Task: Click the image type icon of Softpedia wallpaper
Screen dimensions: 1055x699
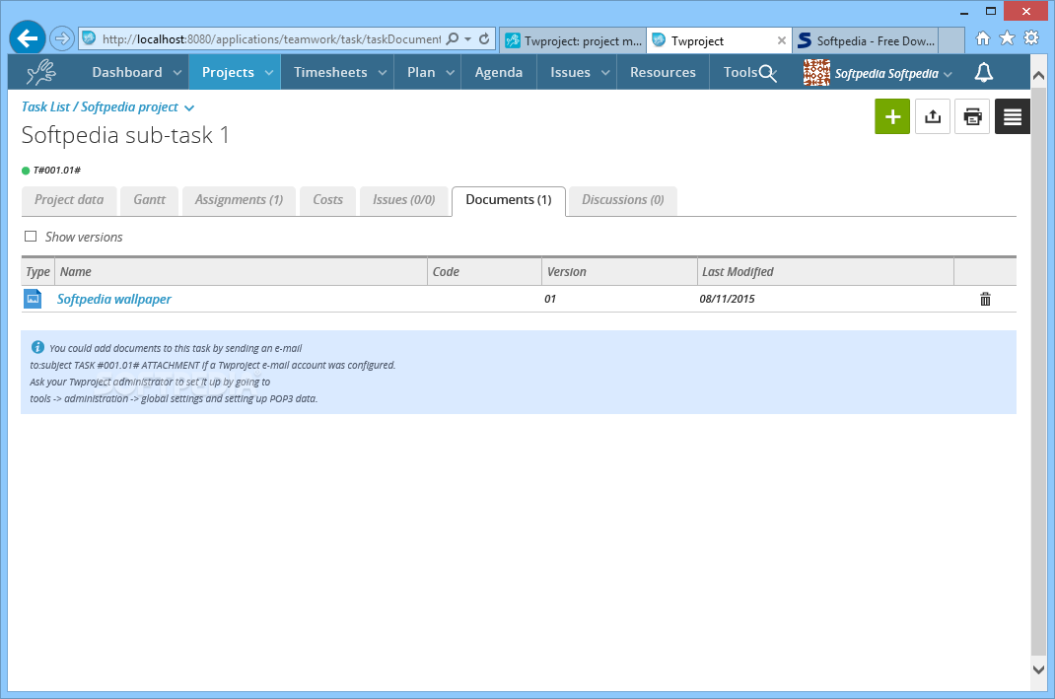Action: pyautogui.click(x=33, y=299)
